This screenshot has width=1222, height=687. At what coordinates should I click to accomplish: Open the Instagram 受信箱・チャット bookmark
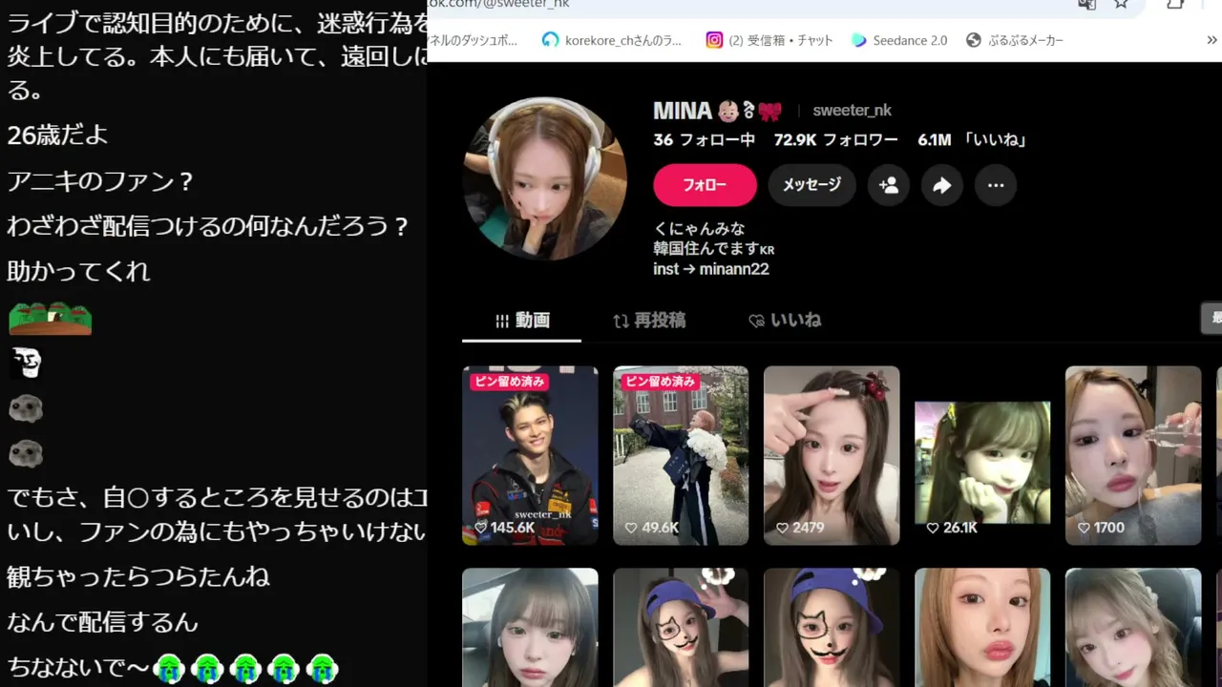click(769, 40)
